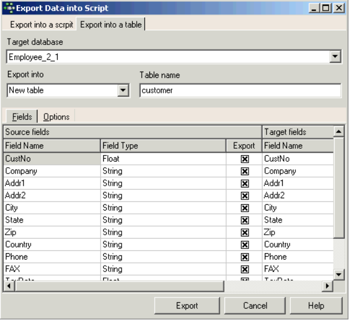Toggle Export checkbox for Company row
This screenshot has height=320, width=349.
(x=245, y=171)
